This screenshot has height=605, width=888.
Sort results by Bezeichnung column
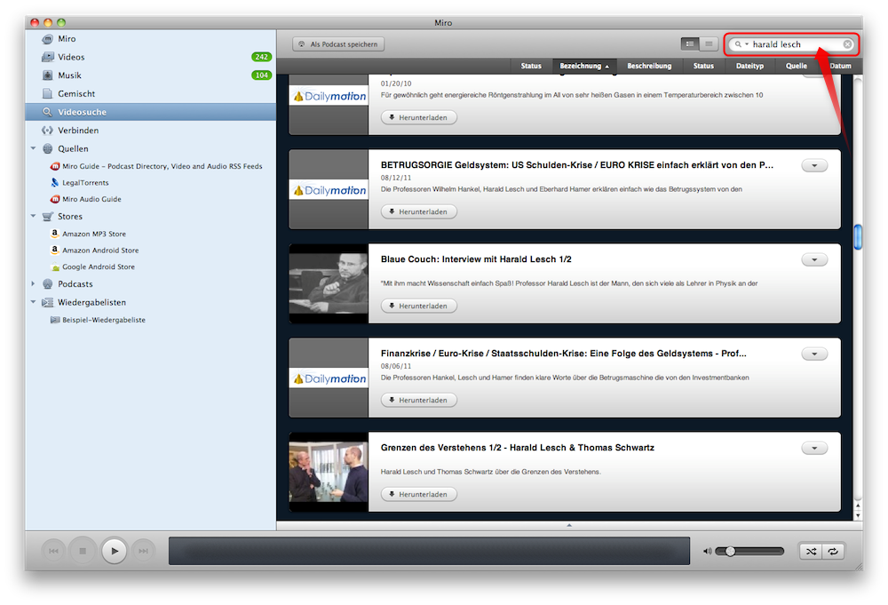tap(583, 66)
